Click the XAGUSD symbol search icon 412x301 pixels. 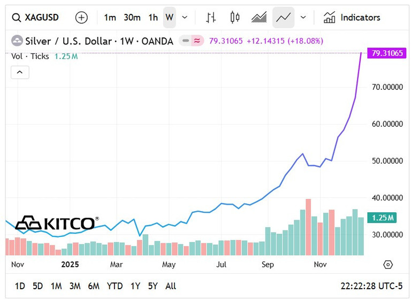point(17,18)
